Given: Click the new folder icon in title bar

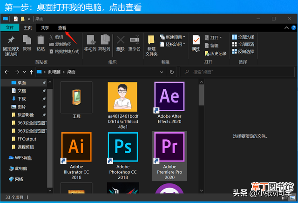Looking at the screenshot, I should (23, 19).
